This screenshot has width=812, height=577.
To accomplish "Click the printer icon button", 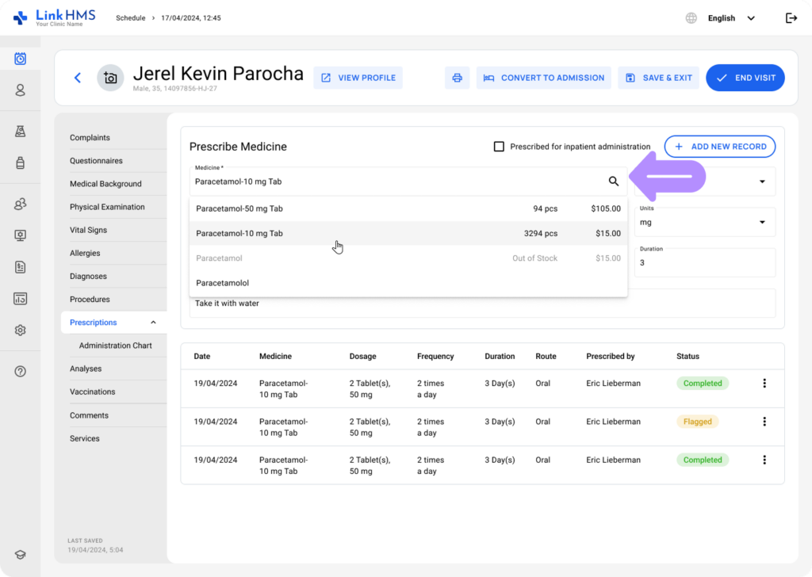I will click(x=457, y=78).
